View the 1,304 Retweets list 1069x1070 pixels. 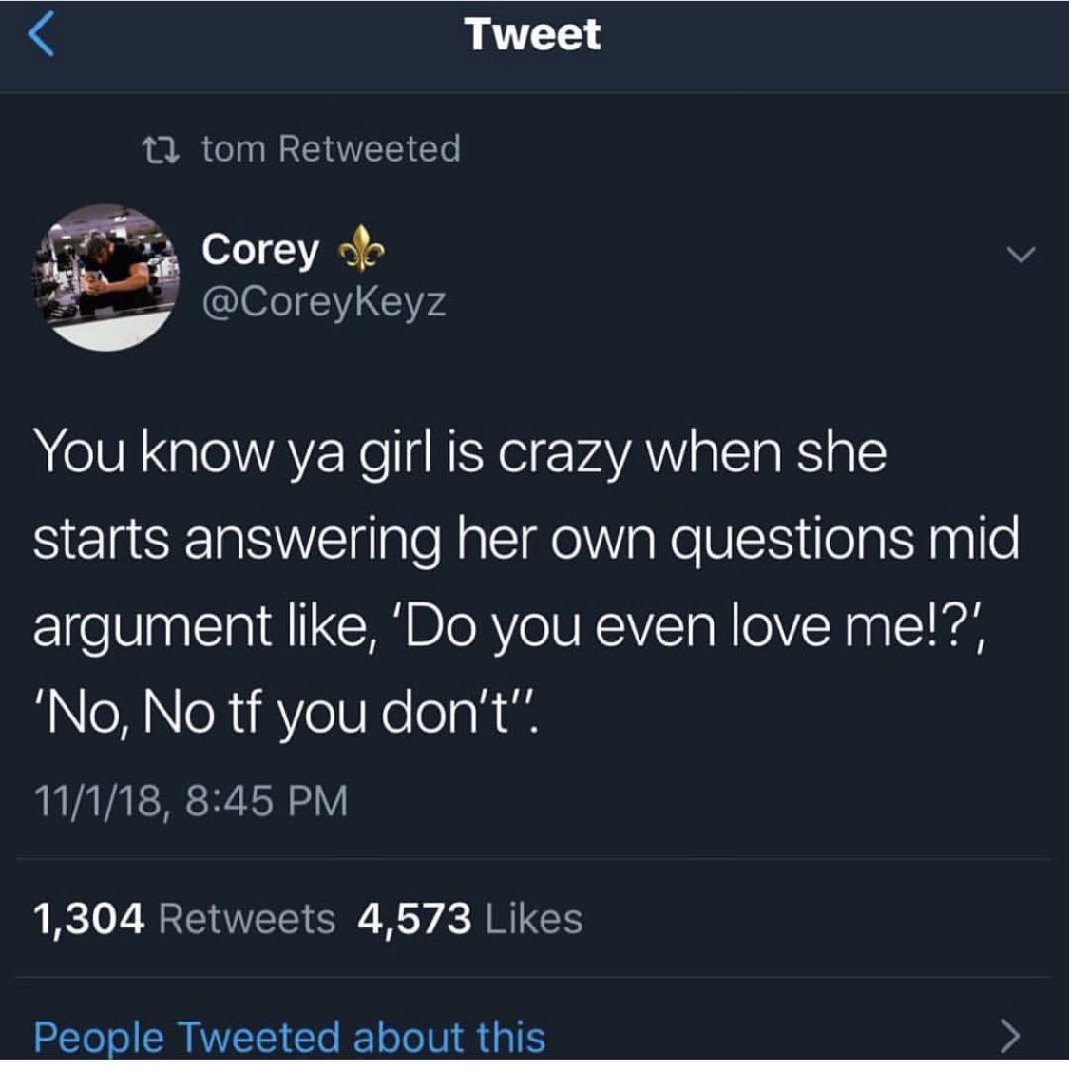184,919
